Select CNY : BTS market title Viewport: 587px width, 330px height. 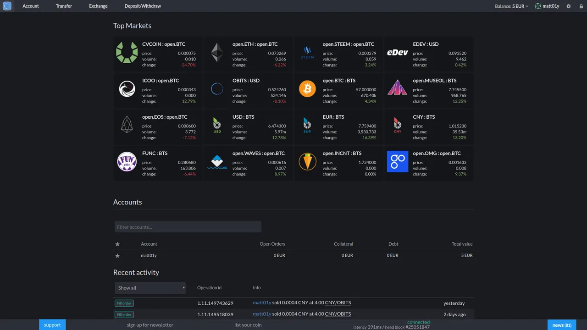pos(424,117)
